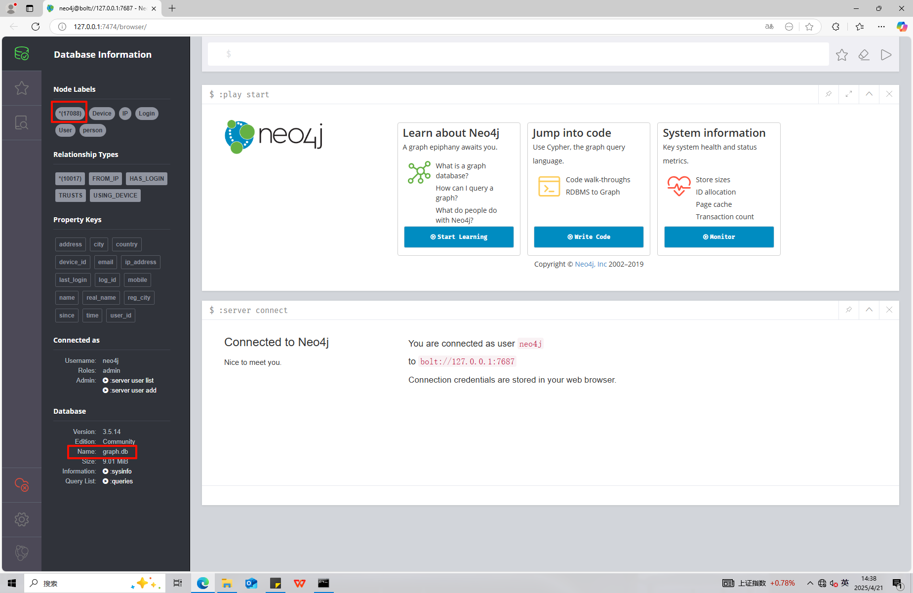Click the real_name property key

click(x=101, y=298)
